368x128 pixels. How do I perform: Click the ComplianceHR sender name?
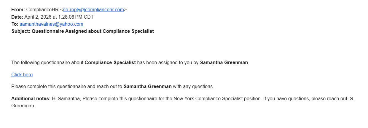tap(42, 9)
